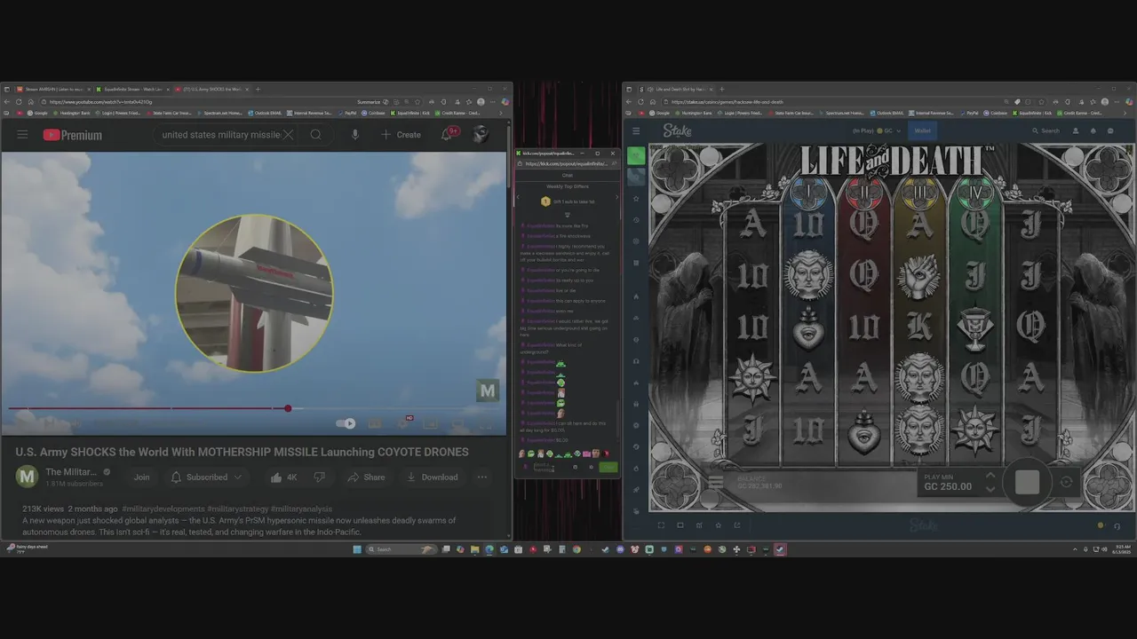Start YouTube voice search with microphone
The image size is (1137, 639).
click(355, 135)
